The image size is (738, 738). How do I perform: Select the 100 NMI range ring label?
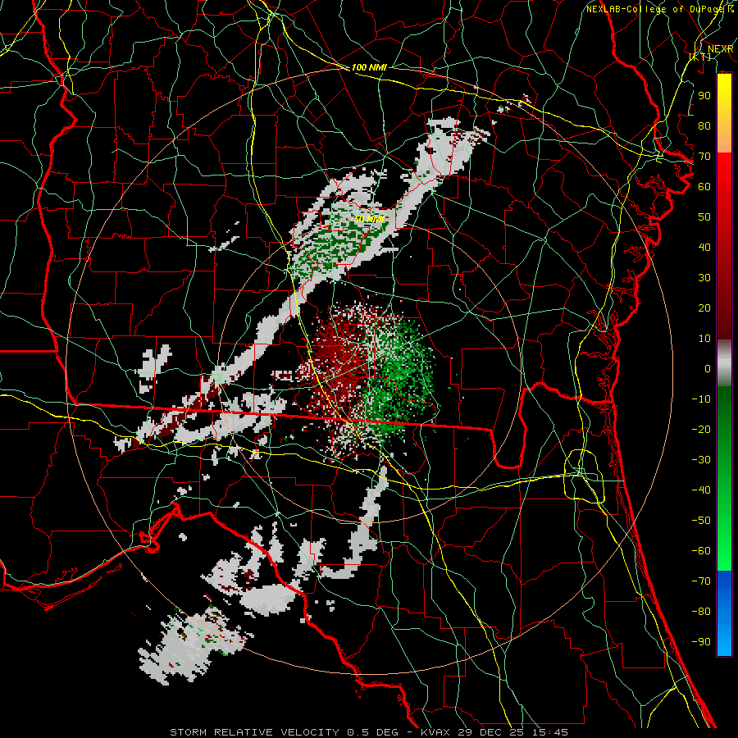pos(369,67)
